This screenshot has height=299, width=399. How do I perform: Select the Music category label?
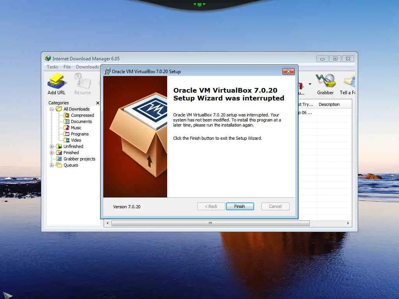point(76,128)
